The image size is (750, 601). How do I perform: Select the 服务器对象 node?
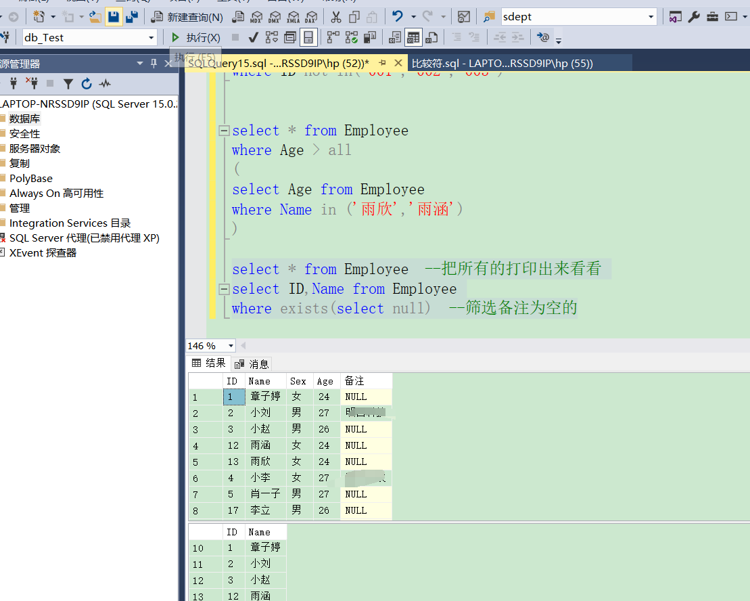pyautogui.click(x=34, y=148)
